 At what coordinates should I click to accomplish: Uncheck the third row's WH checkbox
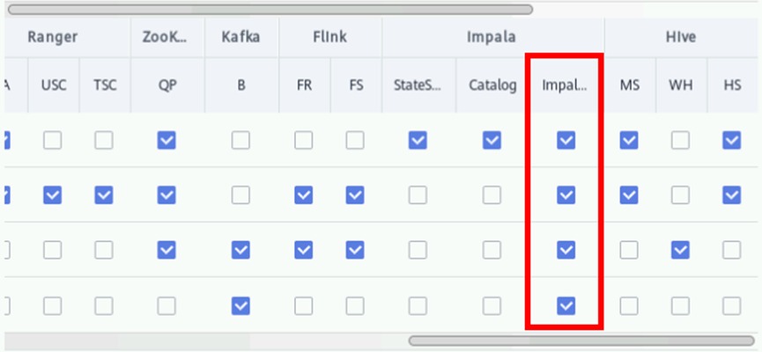click(680, 251)
